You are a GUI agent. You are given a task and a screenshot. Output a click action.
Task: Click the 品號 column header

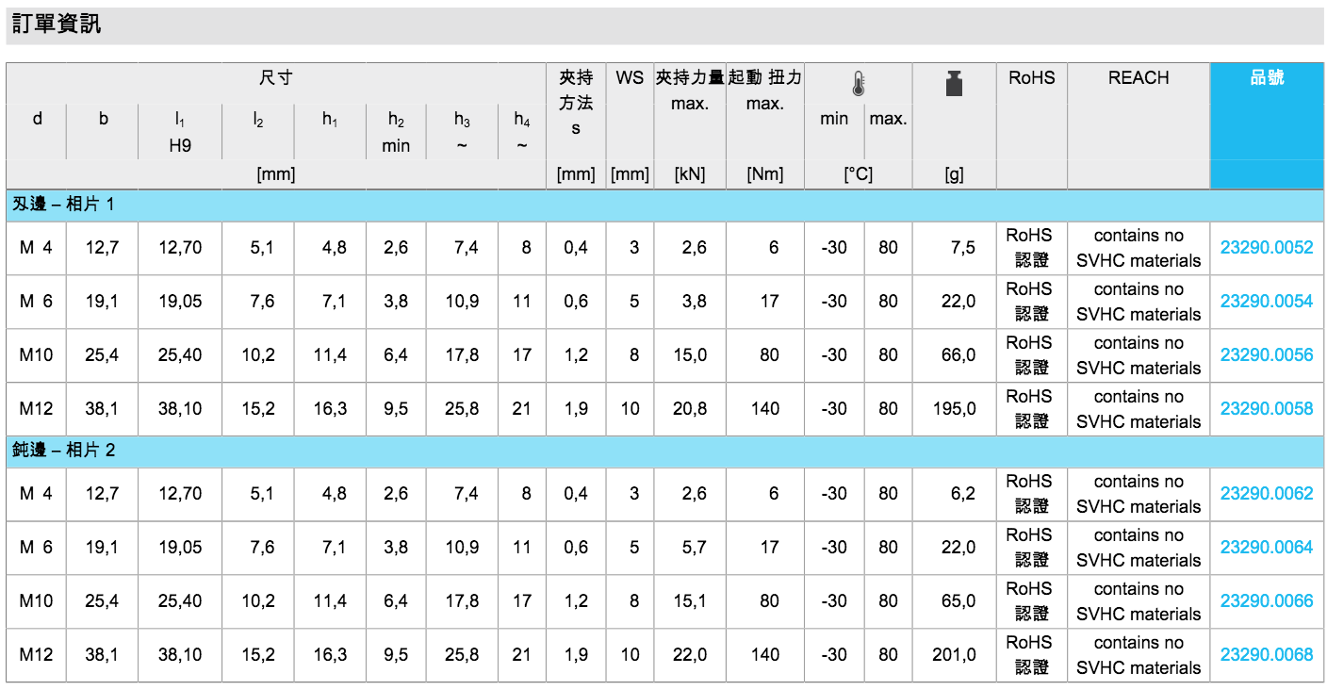click(x=1267, y=78)
